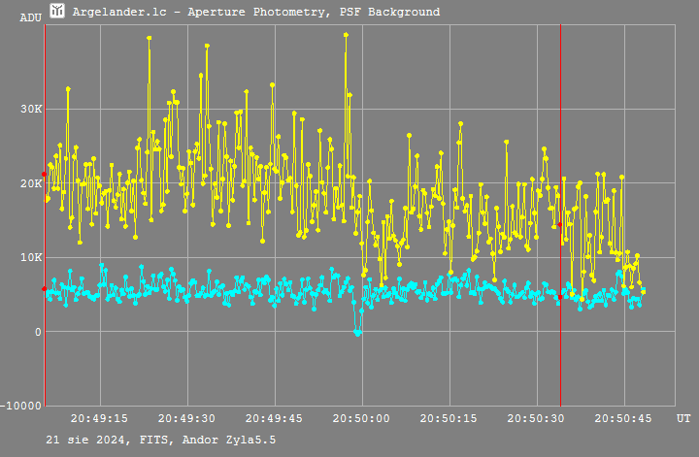The height and width of the screenshot is (457, 699).
Task: Click the 20:50:30 time label
Action: click(x=536, y=419)
